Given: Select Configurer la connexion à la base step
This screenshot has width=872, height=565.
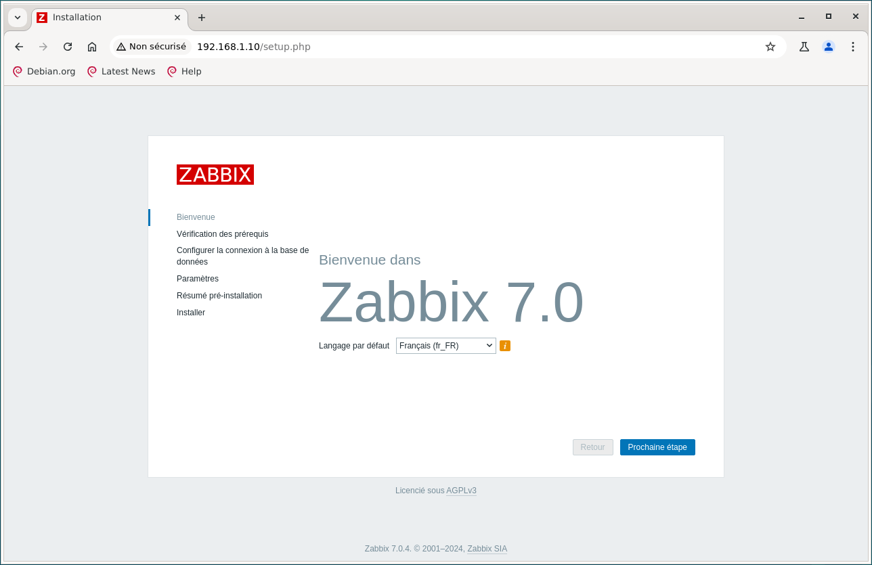Looking at the screenshot, I should (243, 256).
